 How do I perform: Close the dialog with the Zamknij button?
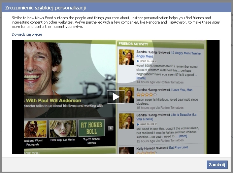coord(217,165)
